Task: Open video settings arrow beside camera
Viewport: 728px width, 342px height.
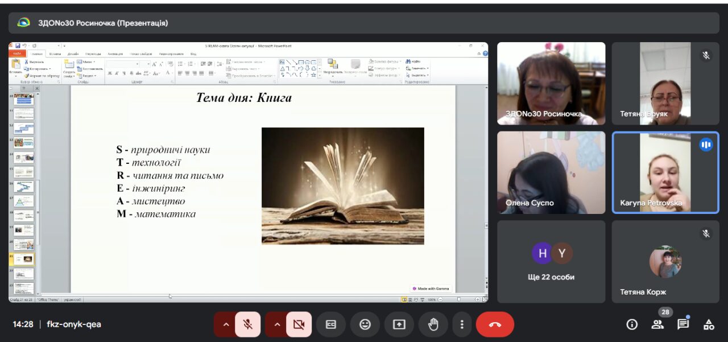Action: 277,324
